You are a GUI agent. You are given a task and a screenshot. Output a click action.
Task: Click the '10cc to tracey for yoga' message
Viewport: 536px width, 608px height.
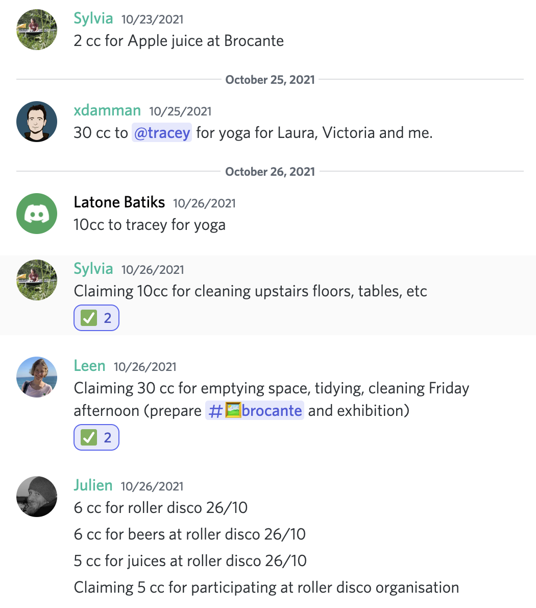[x=150, y=225]
